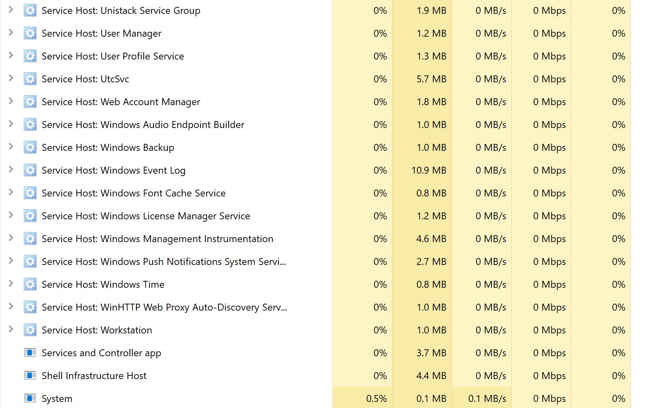
Task: Expand Service Host: Windows Event Log
Action: pyautogui.click(x=11, y=169)
